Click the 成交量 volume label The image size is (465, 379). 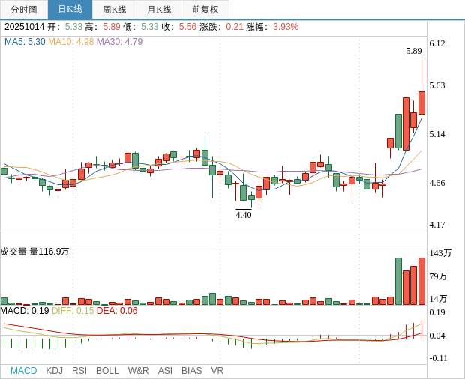pos(13,252)
